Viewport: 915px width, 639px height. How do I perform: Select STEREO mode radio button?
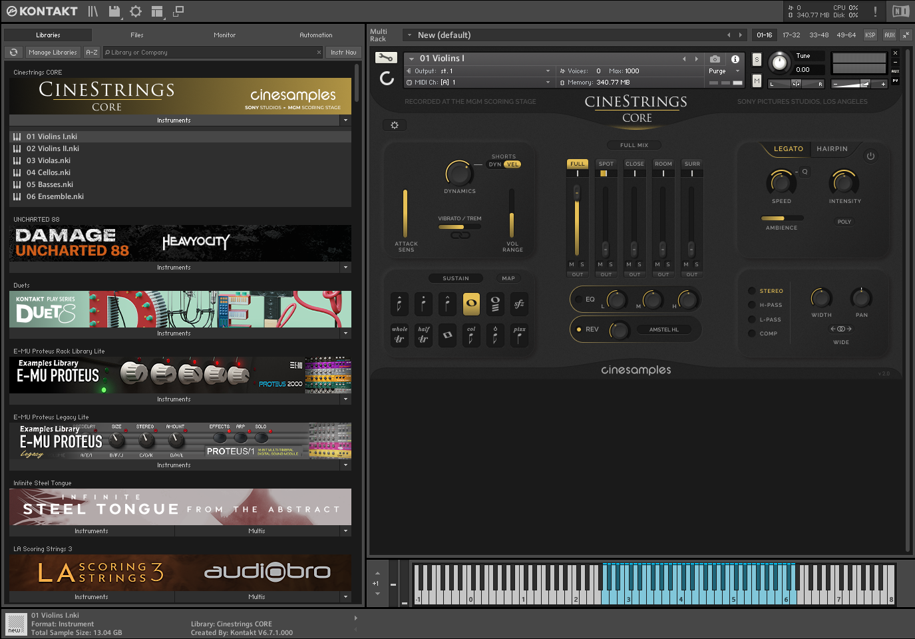coord(751,291)
